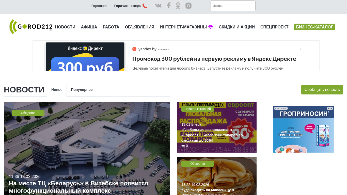Open the Горячие номера link
The height and width of the screenshot is (195, 347).
127,6
